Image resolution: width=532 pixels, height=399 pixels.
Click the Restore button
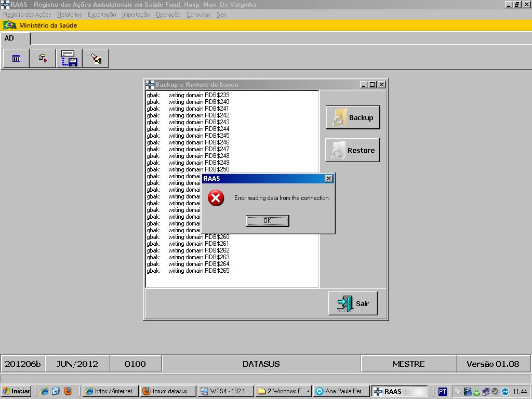352,150
